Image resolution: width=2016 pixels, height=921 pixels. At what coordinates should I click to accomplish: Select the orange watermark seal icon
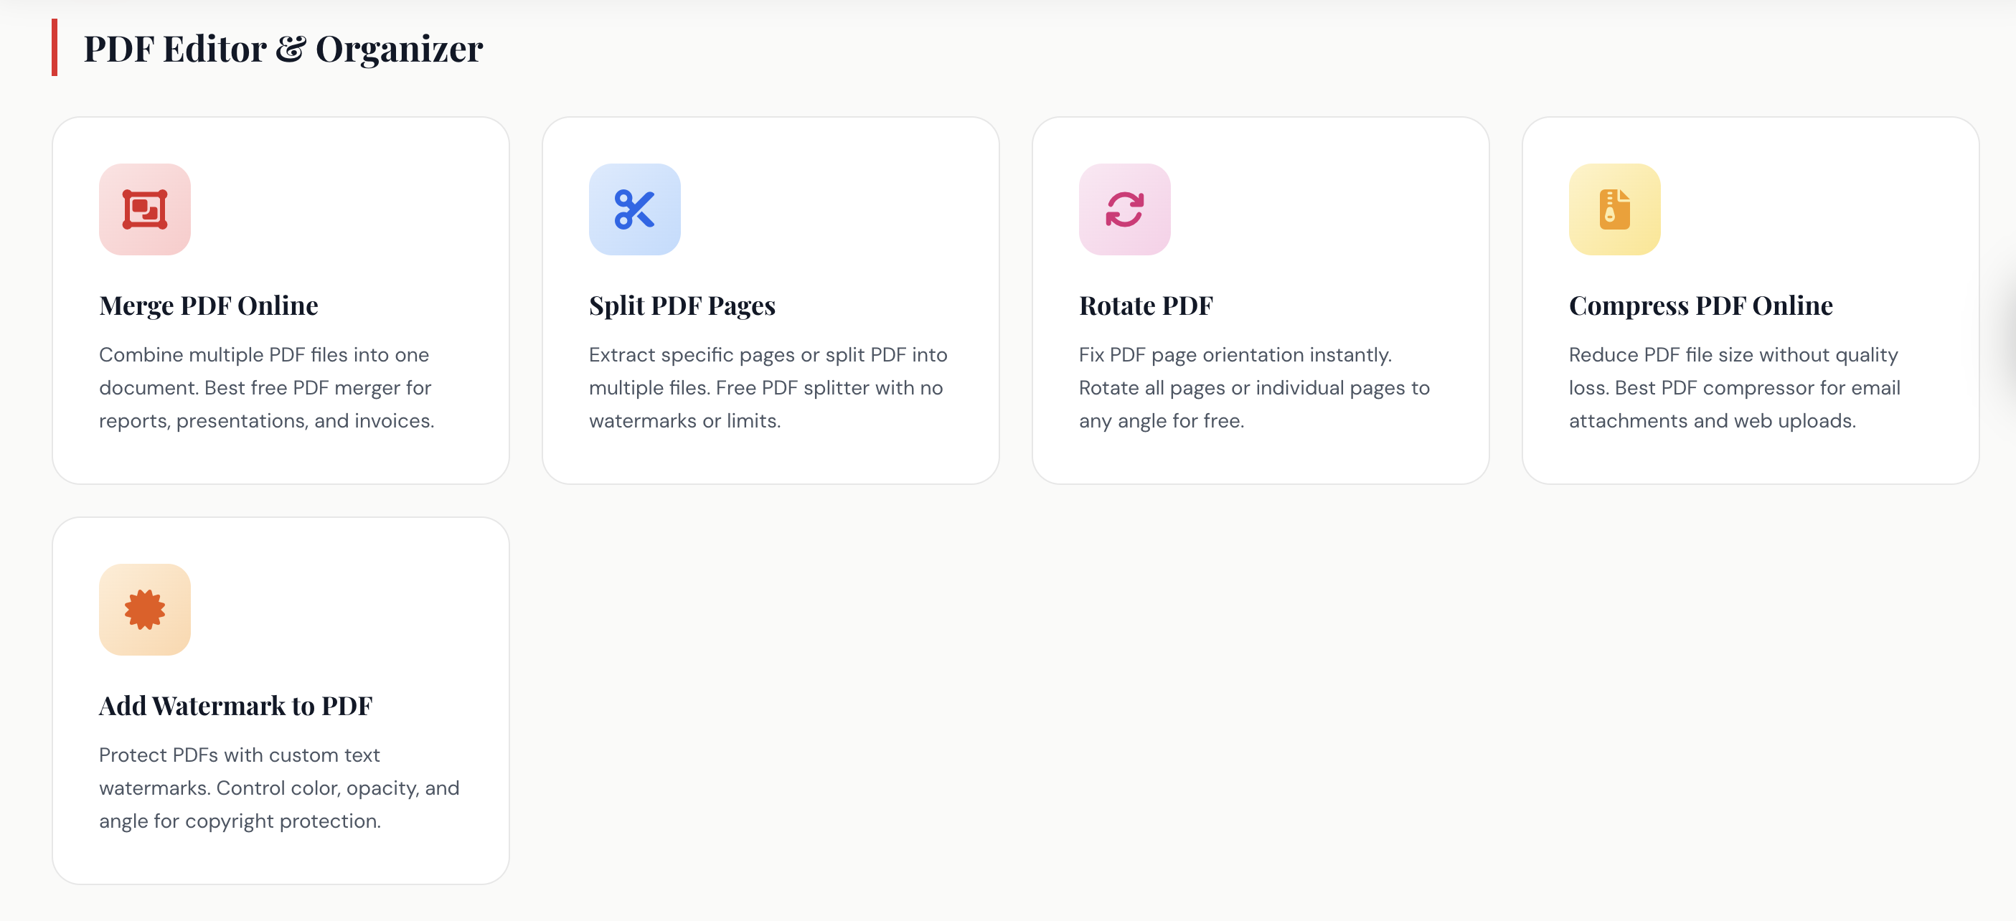click(x=144, y=610)
